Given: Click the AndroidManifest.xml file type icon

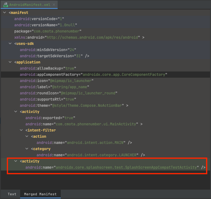Looking at the screenshot, I should (x=6, y=5).
